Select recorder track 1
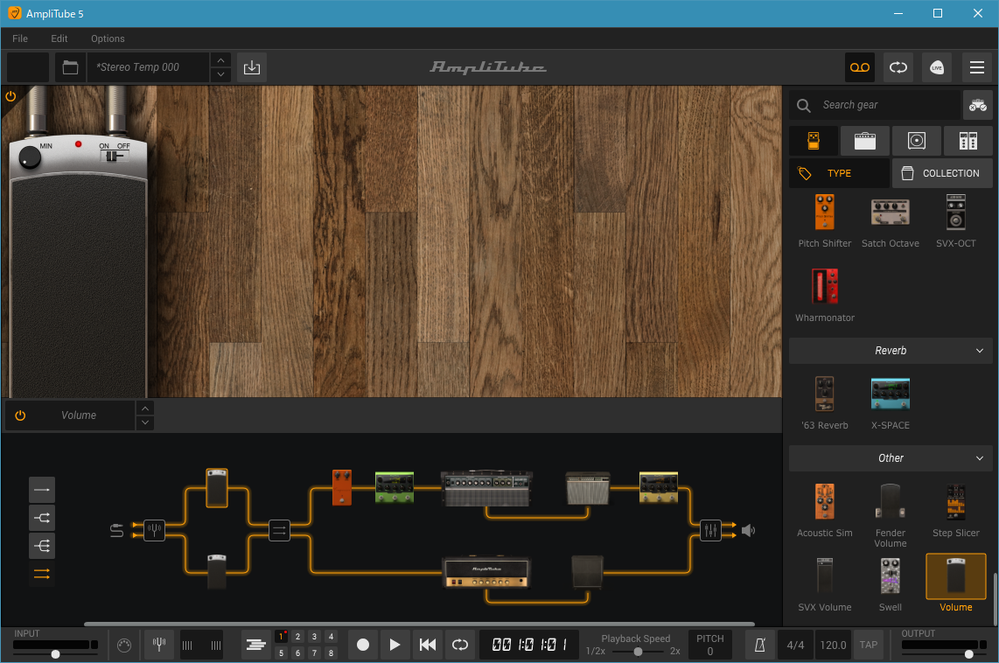 (281, 636)
